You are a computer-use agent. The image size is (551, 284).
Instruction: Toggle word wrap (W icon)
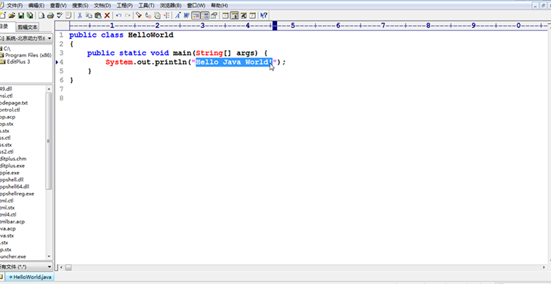(x=186, y=16)
